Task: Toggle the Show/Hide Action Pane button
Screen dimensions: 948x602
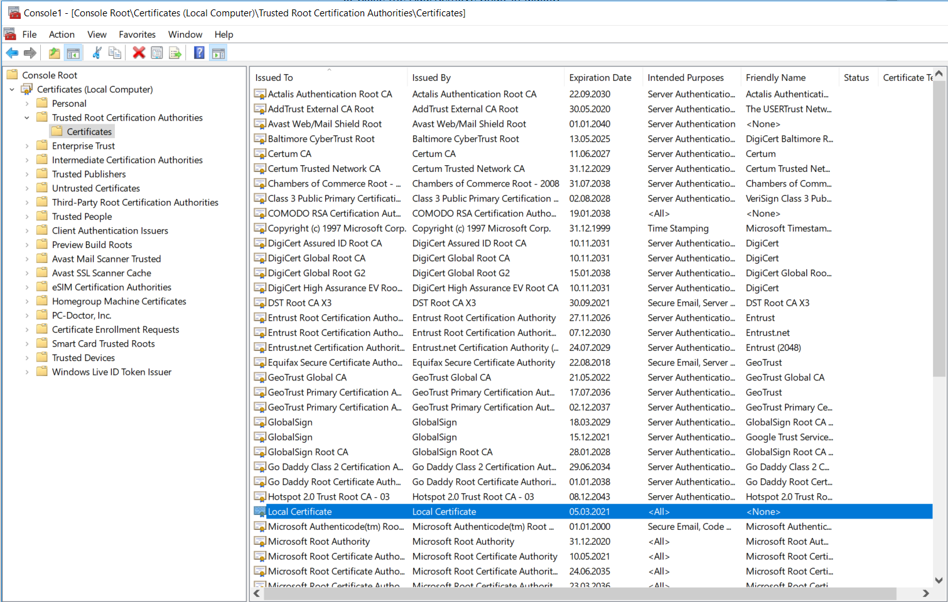Action: (x=218, y=53)
